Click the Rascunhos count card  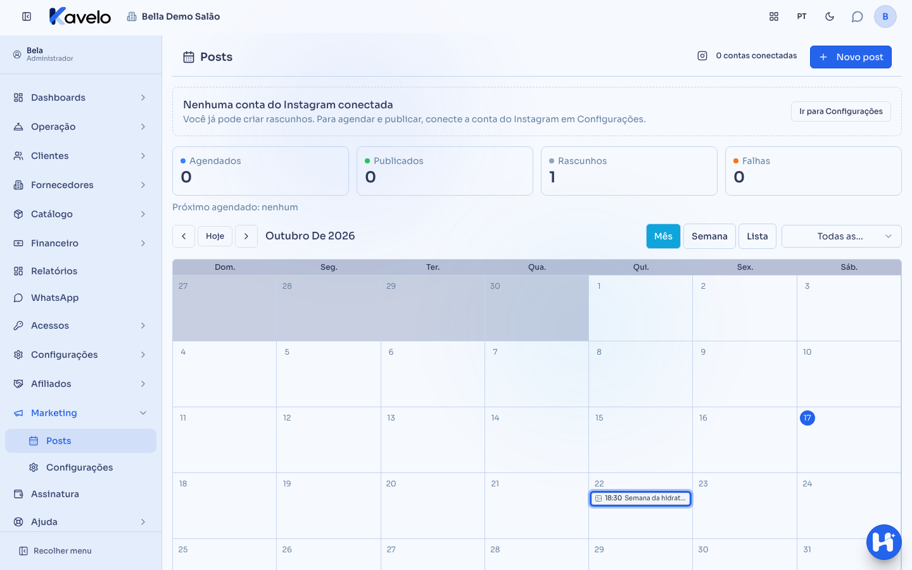pos(629,171)
